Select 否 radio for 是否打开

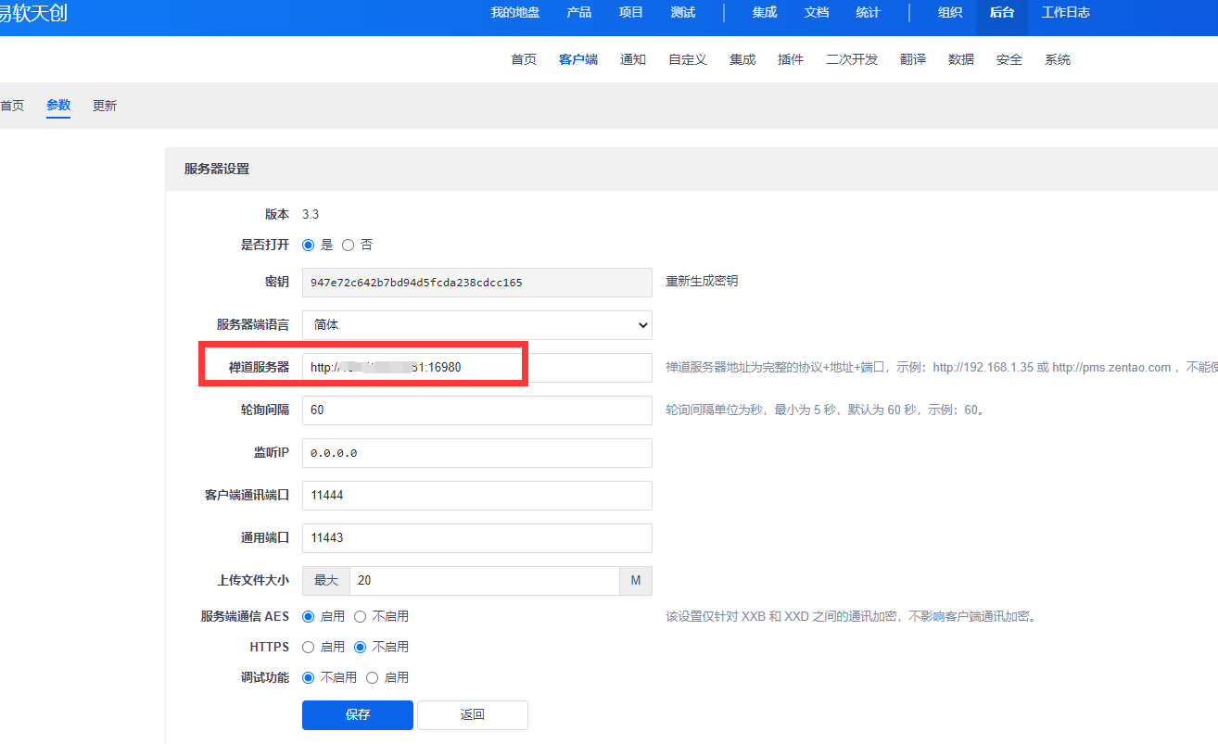click(x=349, y=246)
